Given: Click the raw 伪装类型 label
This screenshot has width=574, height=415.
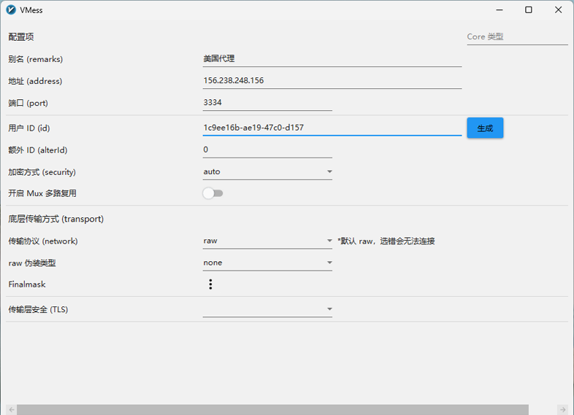Looking at the screenshot, I should coord(32,263).
